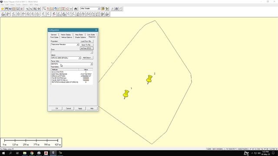
Task: Open the Edit menu
Action: [7, 4]
